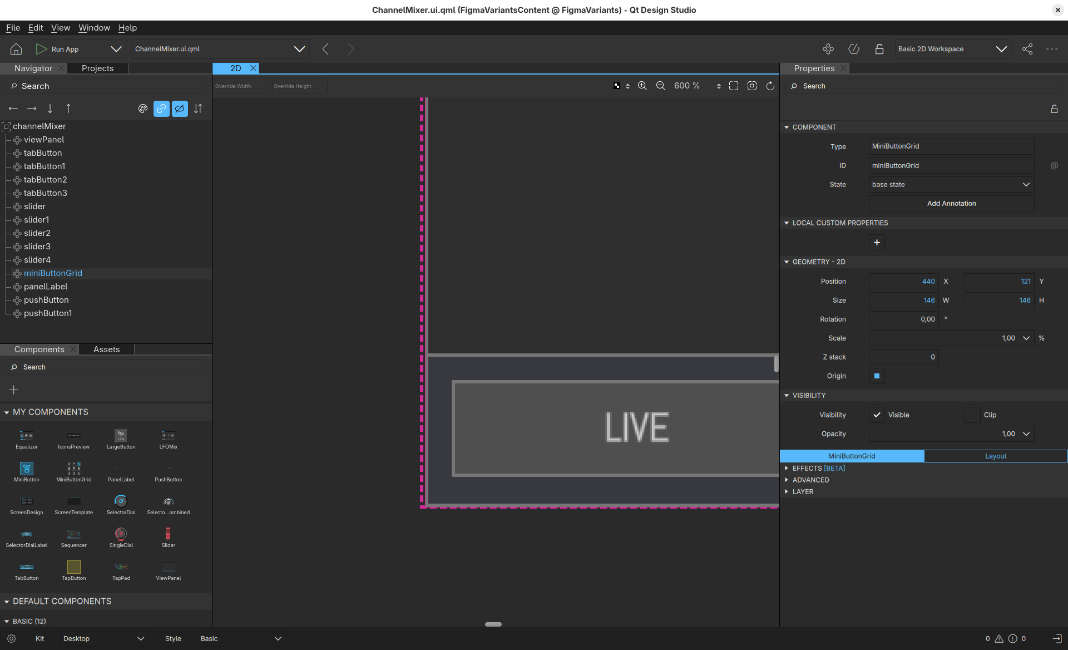This screenshot has width=1068, height=650.
Task: Click the Origin blue square swatch
Action: pyautogui.click(x=877, y=376)
